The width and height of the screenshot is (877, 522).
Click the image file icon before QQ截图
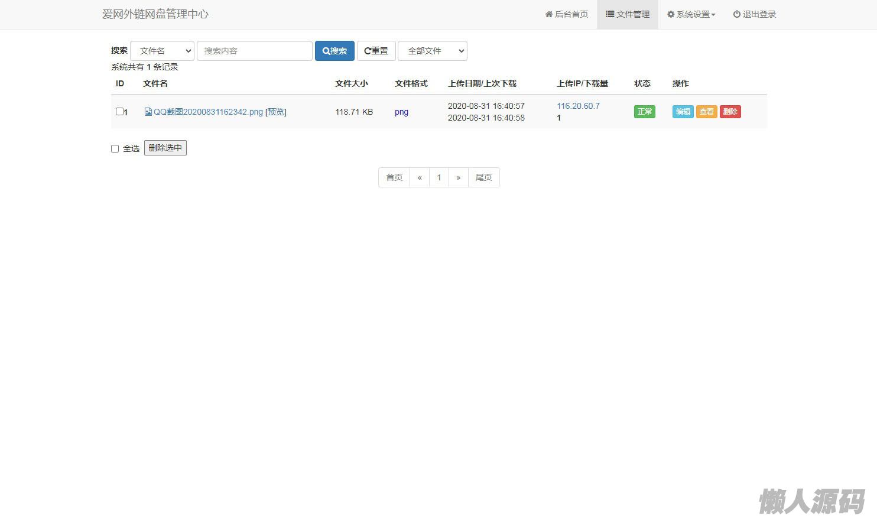[x=148, y=112]
